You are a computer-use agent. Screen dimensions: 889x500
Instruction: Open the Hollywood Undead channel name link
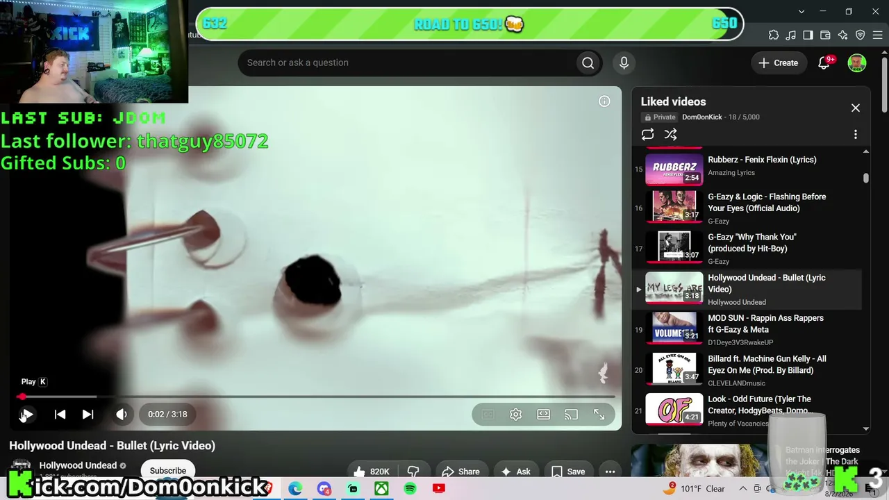pos(78,465)
